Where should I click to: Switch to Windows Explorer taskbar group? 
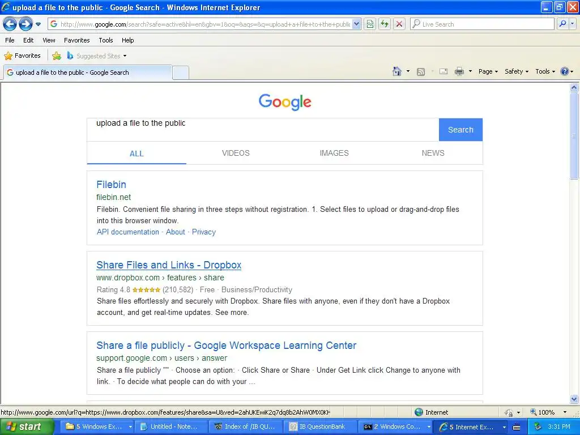point(97,427)
